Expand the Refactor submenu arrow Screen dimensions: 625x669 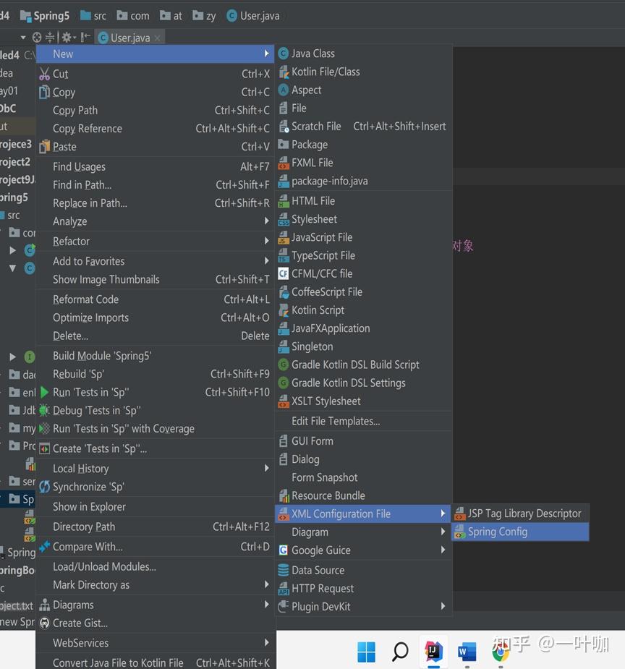(x=267, y=241)
